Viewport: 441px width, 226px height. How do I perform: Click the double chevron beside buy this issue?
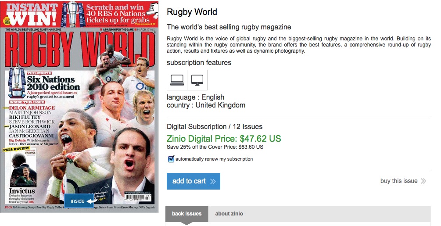423,181
